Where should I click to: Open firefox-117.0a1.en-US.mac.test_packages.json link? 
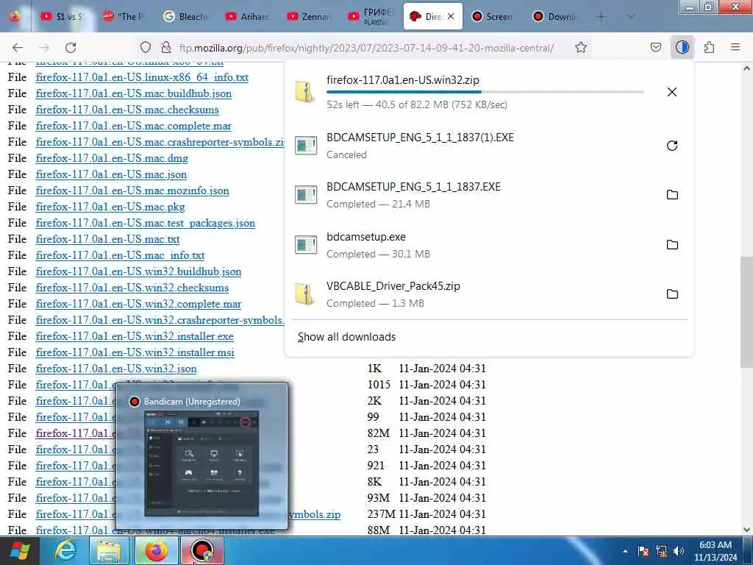pos(145,223)
